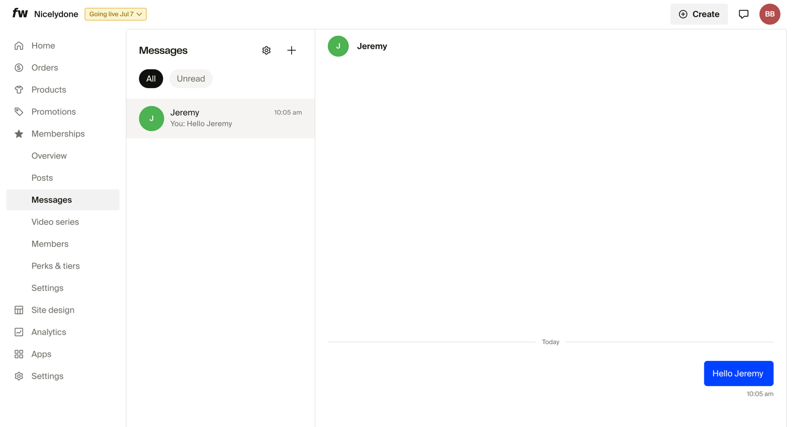Select the All messages filter
Viewport: 793px width, 427px height.
[151, 79]
